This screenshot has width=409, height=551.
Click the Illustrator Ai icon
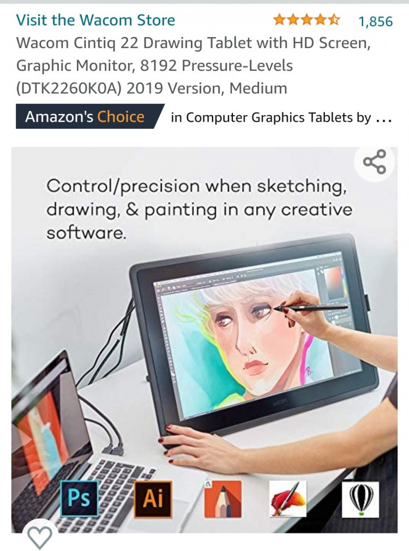coord(153,499)
